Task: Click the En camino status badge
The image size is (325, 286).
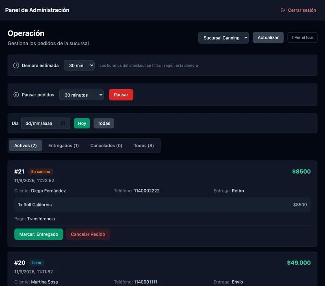Action: pos(41,171)
